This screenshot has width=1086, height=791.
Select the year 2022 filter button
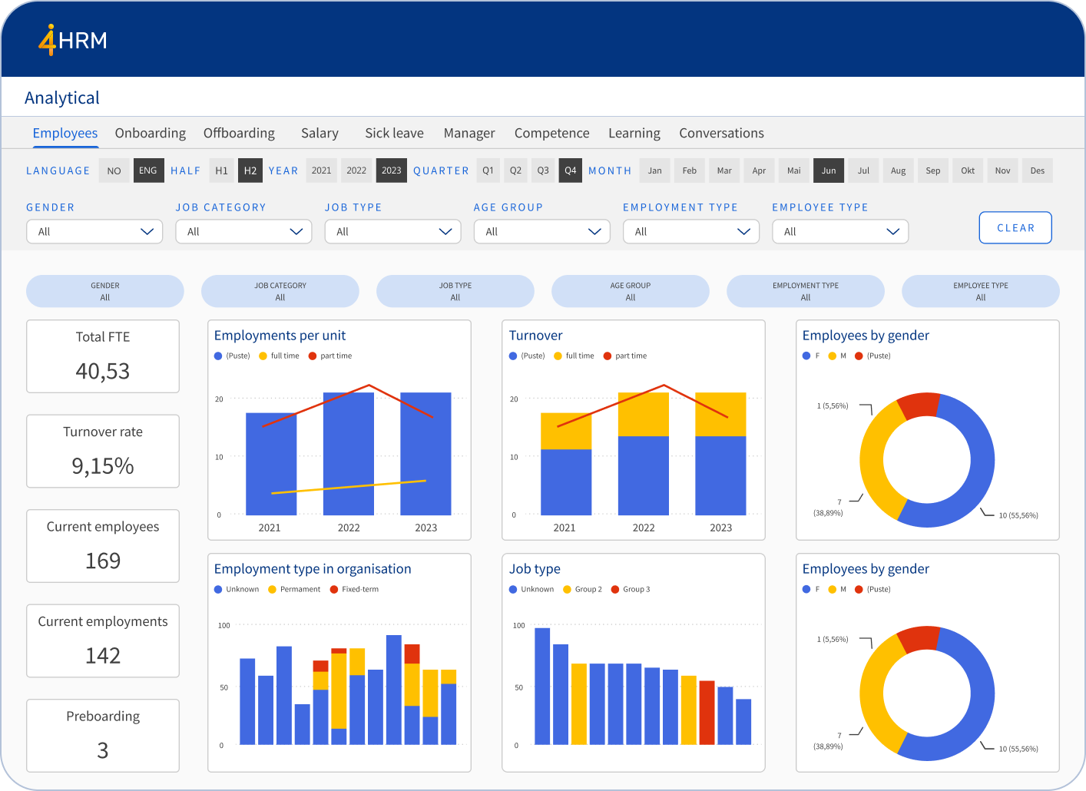(356, 170)
